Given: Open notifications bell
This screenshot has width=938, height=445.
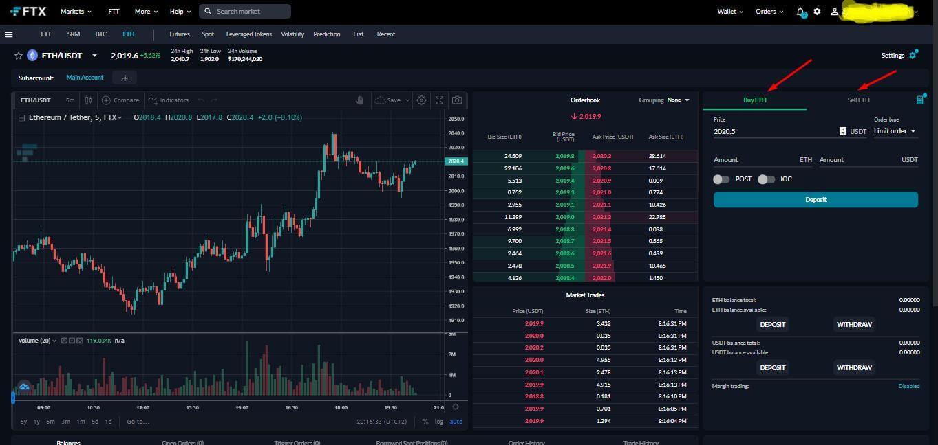Looking at the screenshot, I should point(800,12).
